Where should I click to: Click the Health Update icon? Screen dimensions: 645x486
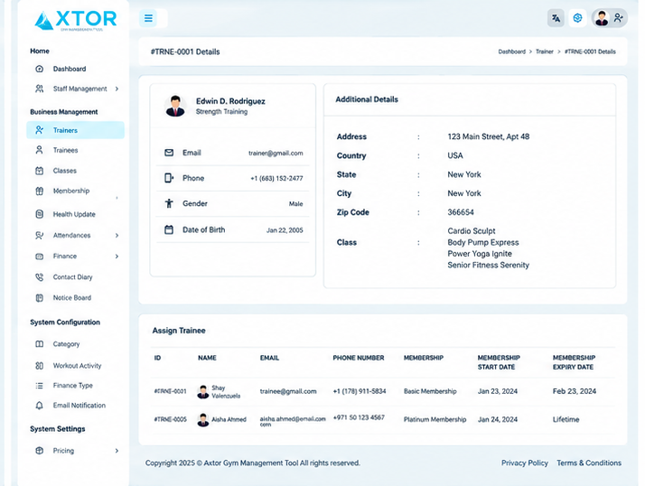point(40,214)
